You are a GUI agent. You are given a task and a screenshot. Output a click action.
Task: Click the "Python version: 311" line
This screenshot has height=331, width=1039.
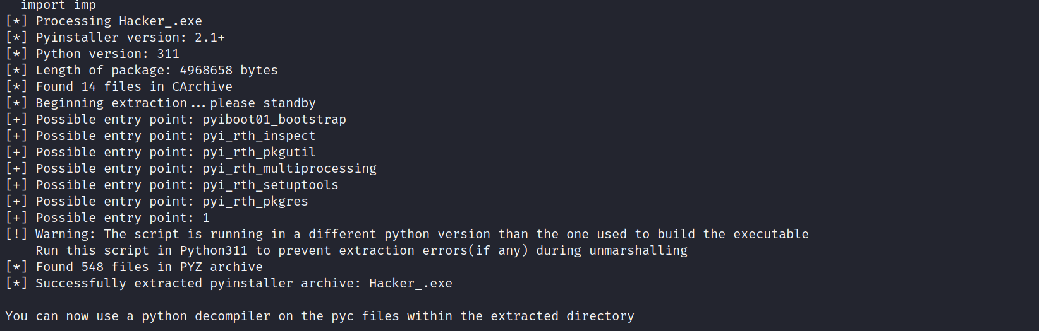[x=107, y=54]
